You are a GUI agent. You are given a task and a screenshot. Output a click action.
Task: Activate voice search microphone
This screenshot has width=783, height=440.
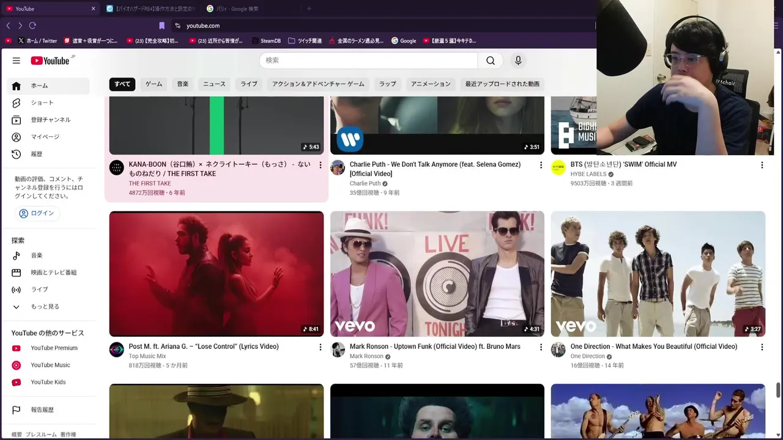[x=518, y=61]
